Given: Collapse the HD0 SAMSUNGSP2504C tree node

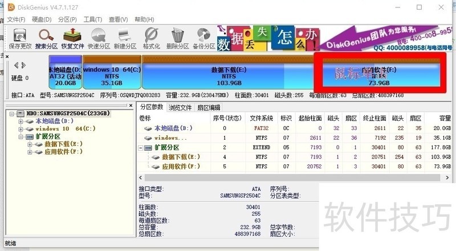Looking at the screenshot, I should (x=11, y=114).
